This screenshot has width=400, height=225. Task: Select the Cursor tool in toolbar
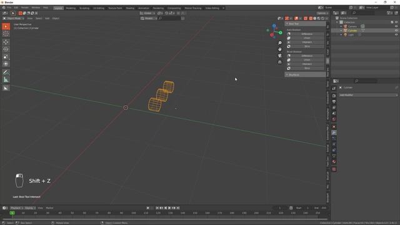[6, 34]
